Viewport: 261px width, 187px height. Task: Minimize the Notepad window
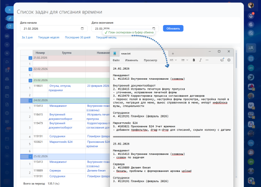coord(210,52)
